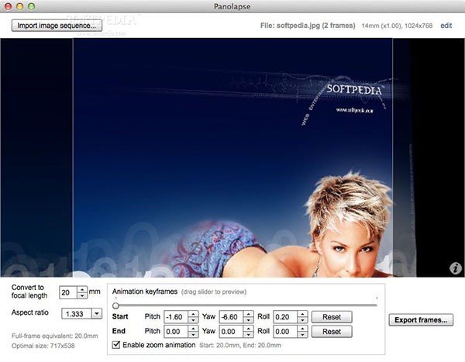The width and height of the screenshot is (465, 362).
Task: Click the Start Yaw input field
Action: point(232,317)
